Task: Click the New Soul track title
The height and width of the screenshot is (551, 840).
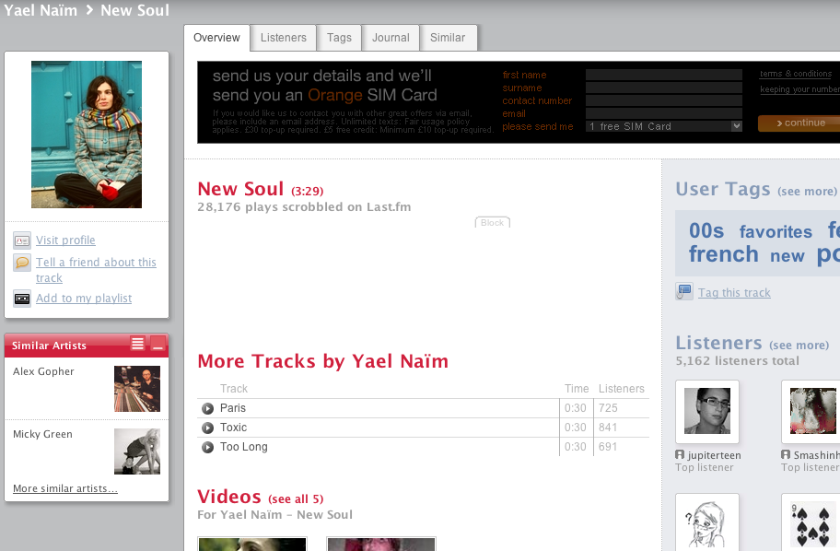Action: (240, 189)
